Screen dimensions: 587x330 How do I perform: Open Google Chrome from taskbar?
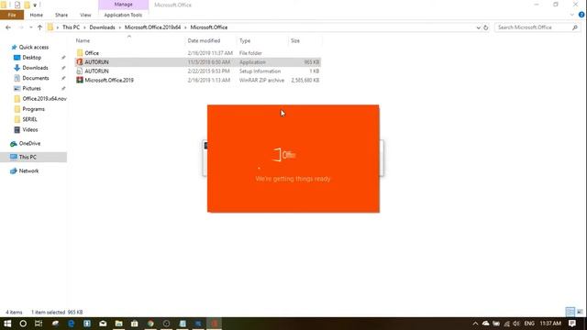click(150, 324)
